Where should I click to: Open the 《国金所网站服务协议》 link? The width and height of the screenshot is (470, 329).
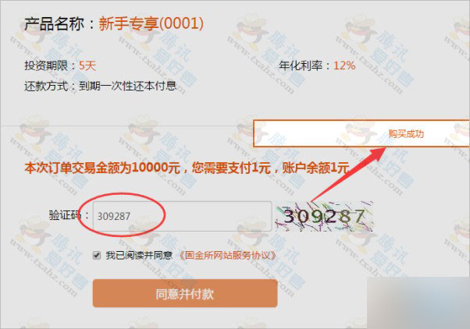pos(227,256)
